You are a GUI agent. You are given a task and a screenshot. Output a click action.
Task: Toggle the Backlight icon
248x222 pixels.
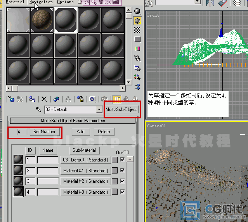(x=137, y=21)
